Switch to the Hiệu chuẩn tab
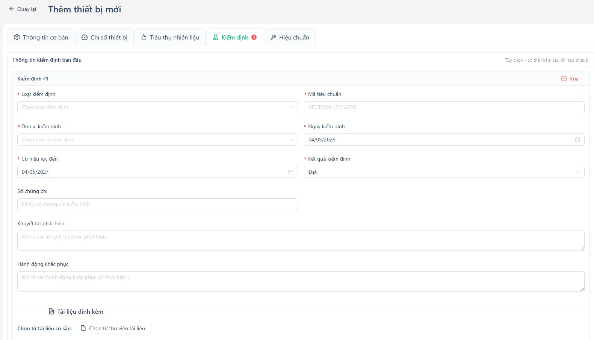This screenshot has height=340, width=594. point(290,38)
